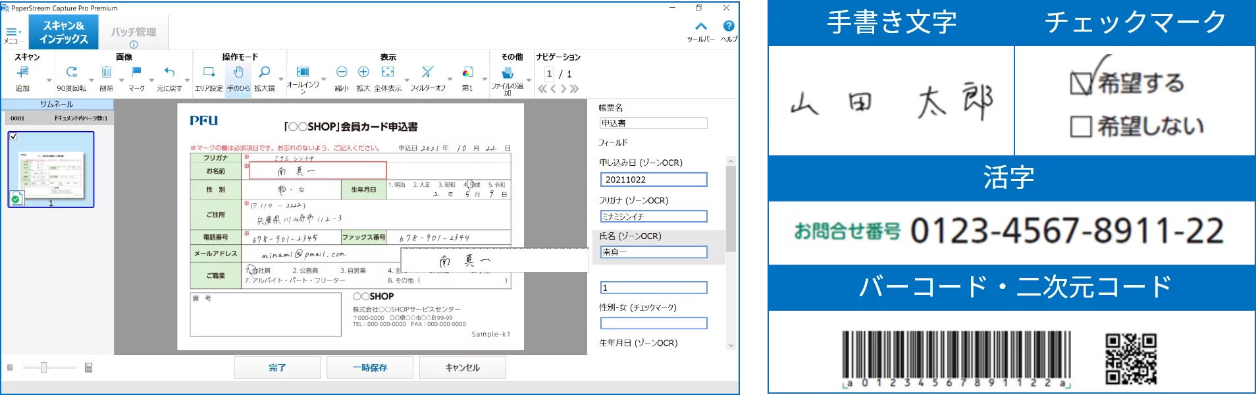Switch to スキャン&インデックス tab
This screenshot has height=395, width=1256.
point(63,32)
